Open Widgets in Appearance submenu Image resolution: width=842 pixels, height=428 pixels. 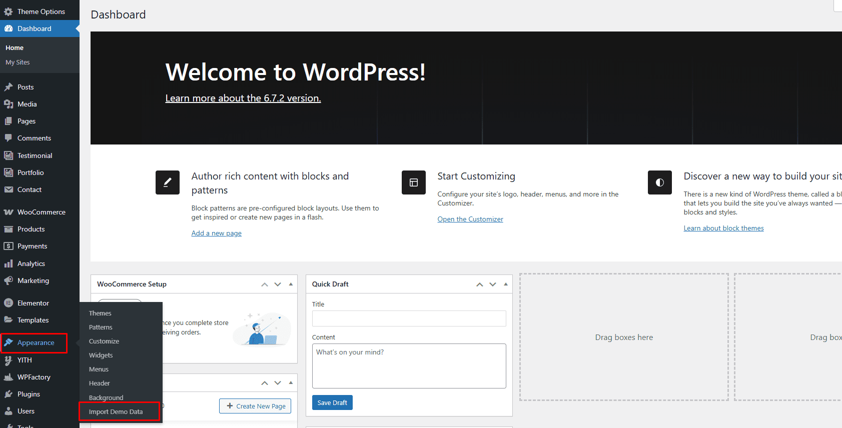(x=101, y=355)
